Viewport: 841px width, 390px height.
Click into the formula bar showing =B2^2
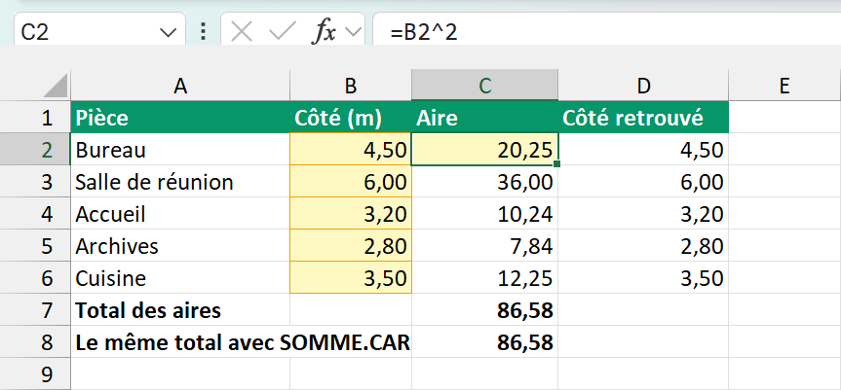point(606,31)
